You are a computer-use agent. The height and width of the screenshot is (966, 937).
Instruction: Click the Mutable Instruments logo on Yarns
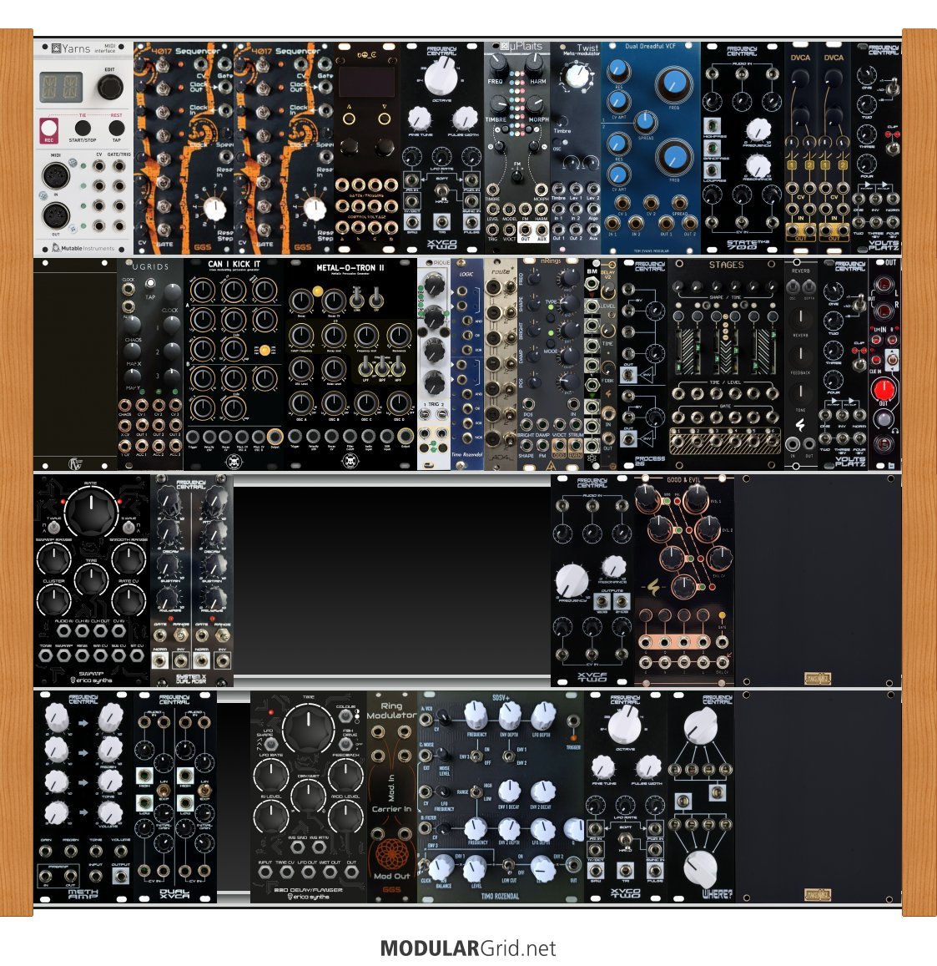(x=83, y=248)
